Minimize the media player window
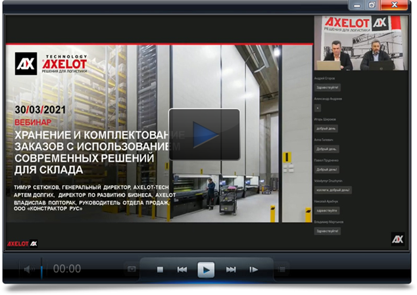 357,5
